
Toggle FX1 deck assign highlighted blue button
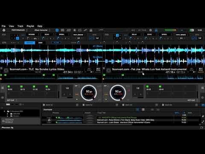pyautogui.click(x=18, y=38)
